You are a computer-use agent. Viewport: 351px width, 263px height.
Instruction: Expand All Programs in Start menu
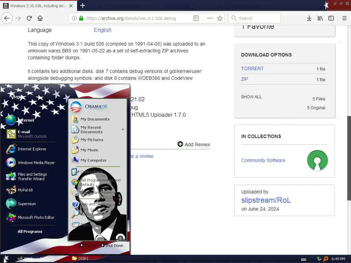(x=30, y=231)
